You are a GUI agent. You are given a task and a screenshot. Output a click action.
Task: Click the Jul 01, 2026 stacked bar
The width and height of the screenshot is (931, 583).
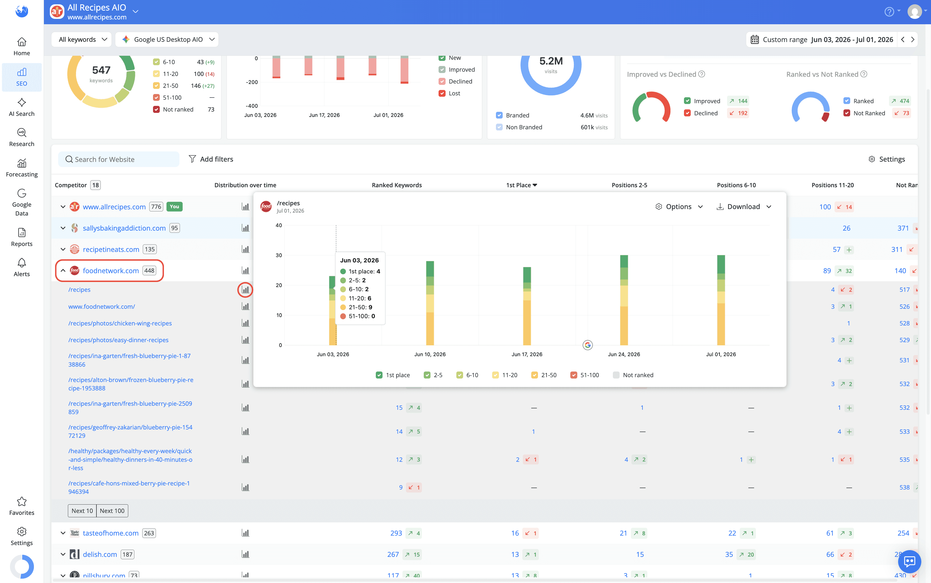coord(721,300)
